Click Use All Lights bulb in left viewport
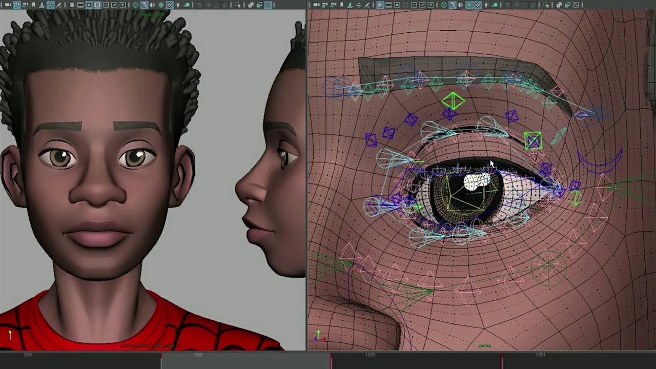This screenshot has height=369, width=656. coord(178,5)
